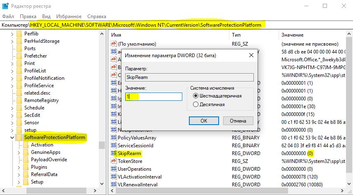The width and height of the screenshot is (353, 195).
Task: Click the ProfileNotification folder icon
Action: point(19,78)
